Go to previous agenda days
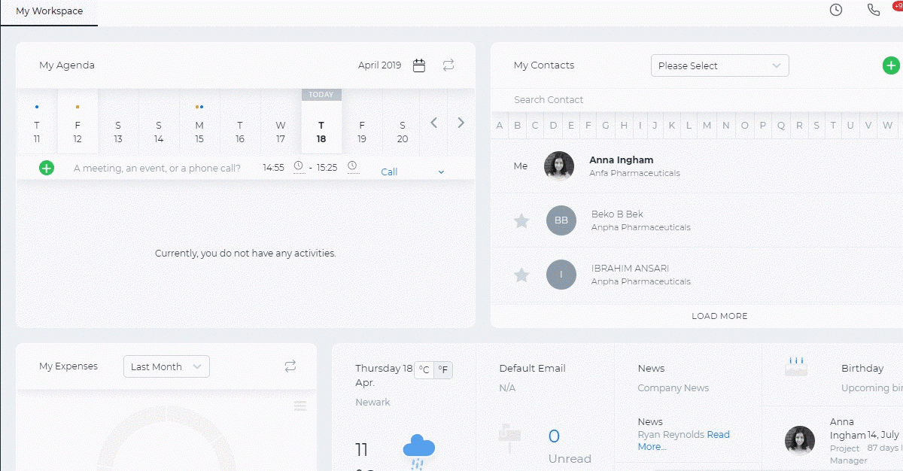903x471 pixels. point(434,123)
